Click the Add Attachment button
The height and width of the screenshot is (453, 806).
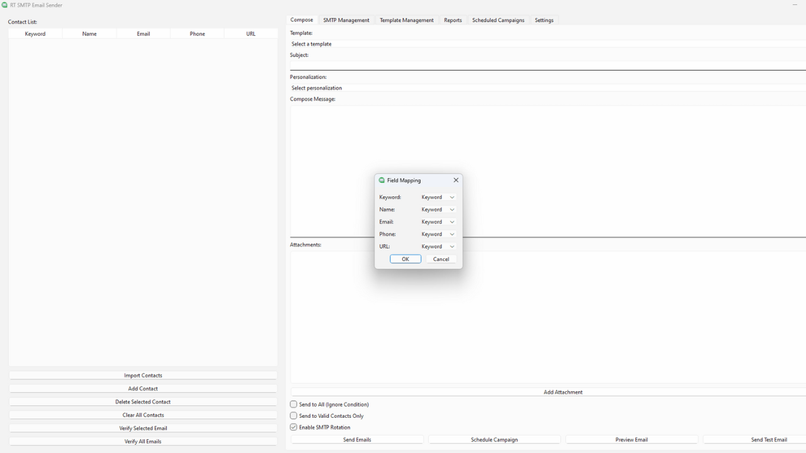click(563, 391)
